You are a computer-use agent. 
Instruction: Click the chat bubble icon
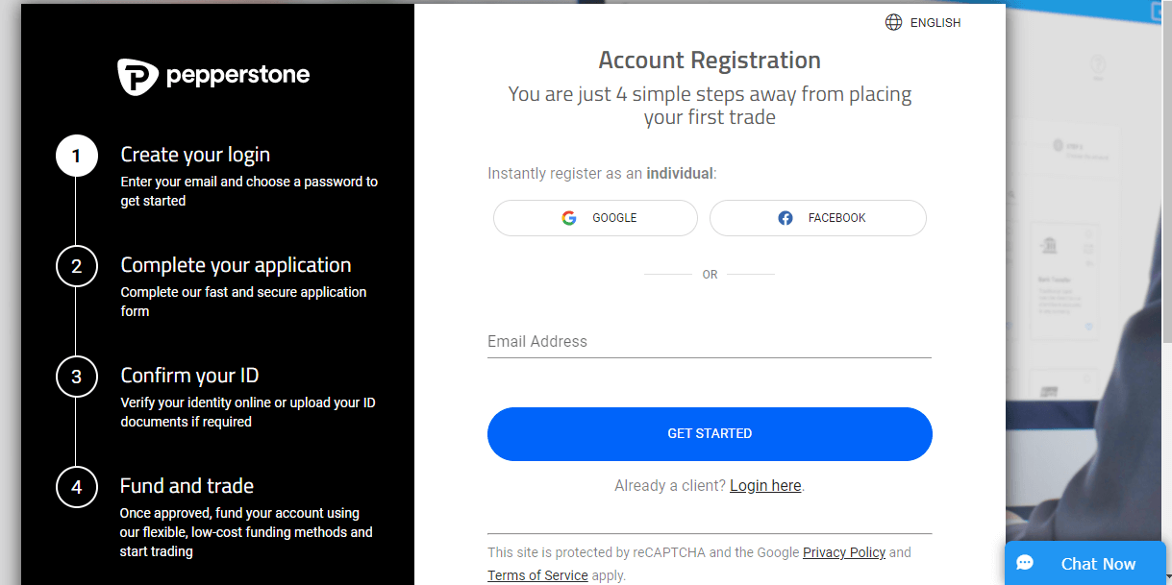click(x=1025, y=564)
